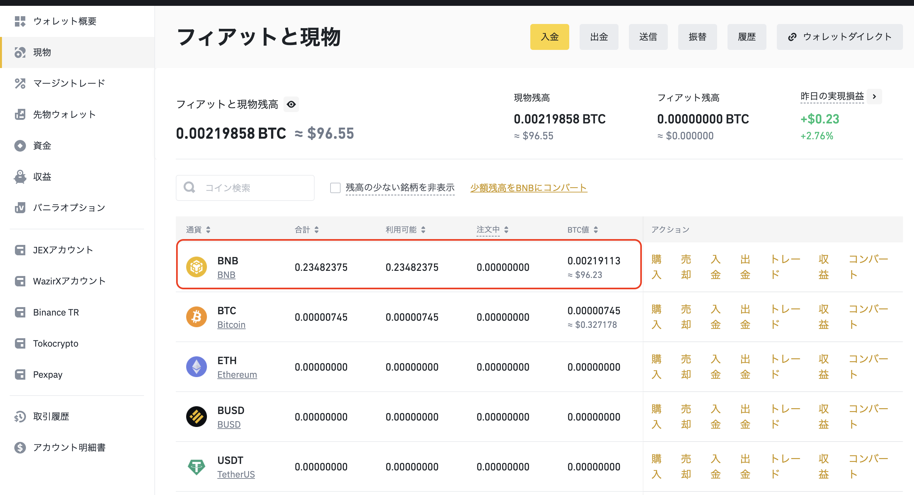Open 取引履歴 history icon

[20, 417]
